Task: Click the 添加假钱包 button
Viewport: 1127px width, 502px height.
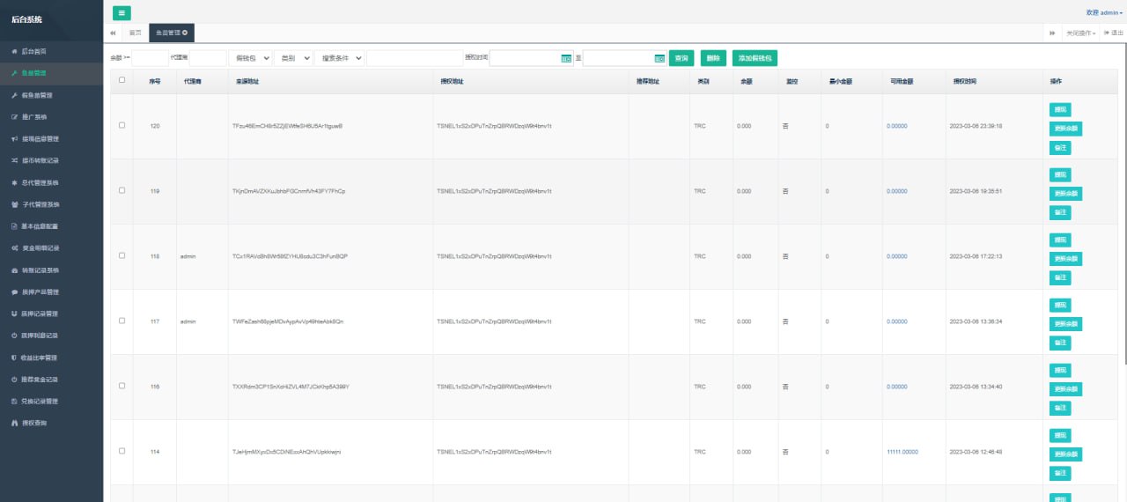Action: [x=755, y=58]
